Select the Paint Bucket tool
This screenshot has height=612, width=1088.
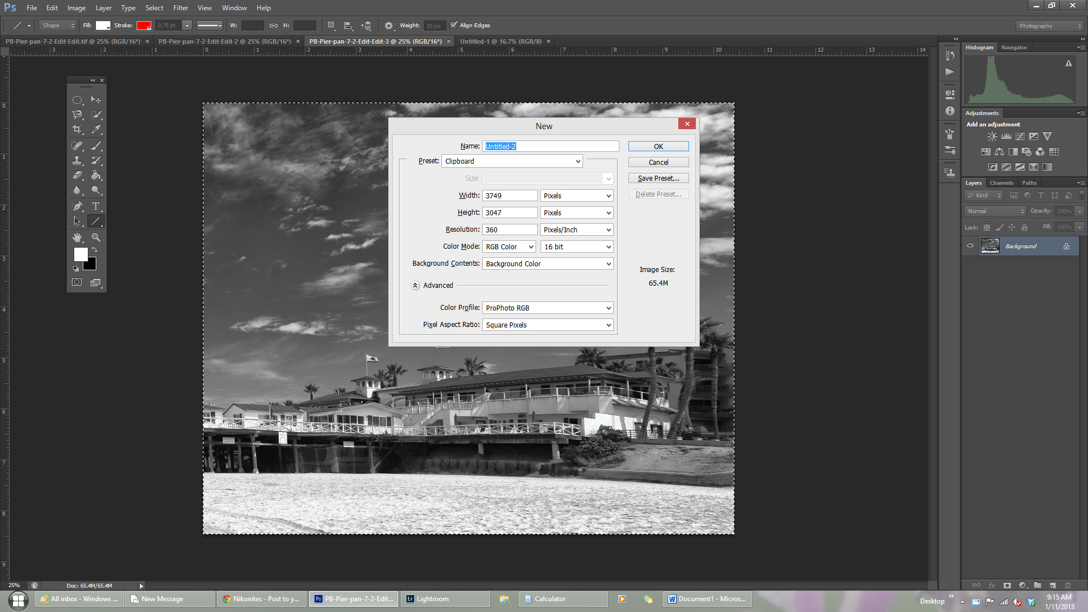pos(96,175)
